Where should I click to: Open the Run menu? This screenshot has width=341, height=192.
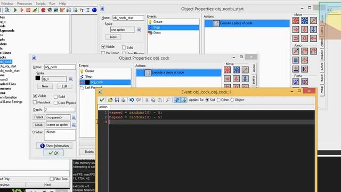pos(52,4)
